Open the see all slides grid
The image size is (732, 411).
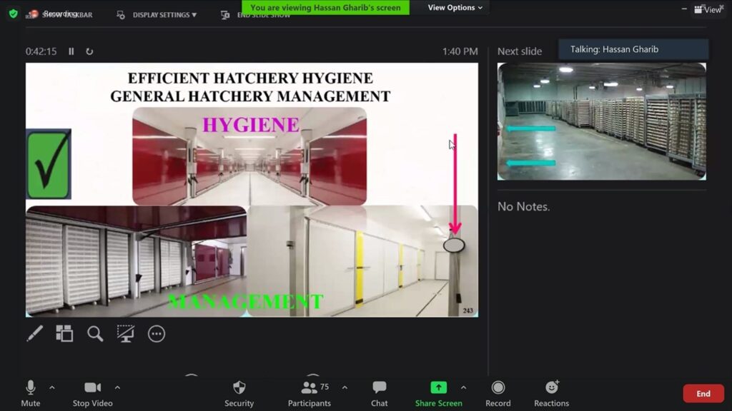pyautogui.click(x=64, y=333)
